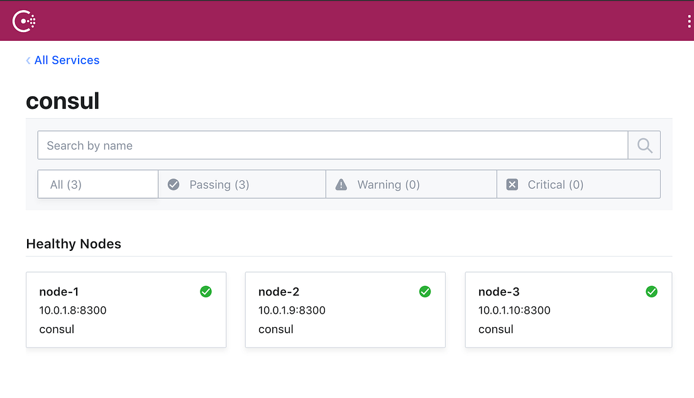Focus the Search by name field
The height and width of the screenshot is (398, 694).
point(333,145)
